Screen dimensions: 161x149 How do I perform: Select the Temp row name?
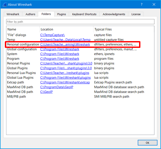[x=11, y=40]
